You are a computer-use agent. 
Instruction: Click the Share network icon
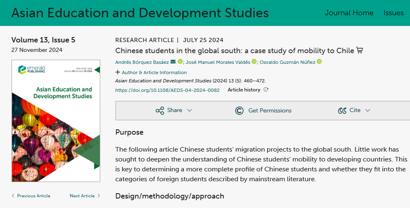160,110
